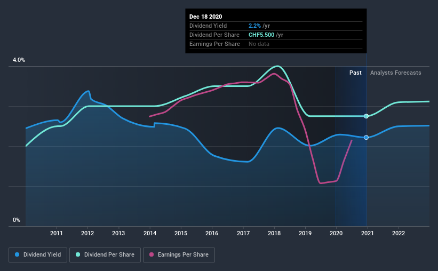Viewport: 438px width, 271px height.
Task: Click the tooltip's 'Dividend Yield' row label
Action: [x=208, y=26]
